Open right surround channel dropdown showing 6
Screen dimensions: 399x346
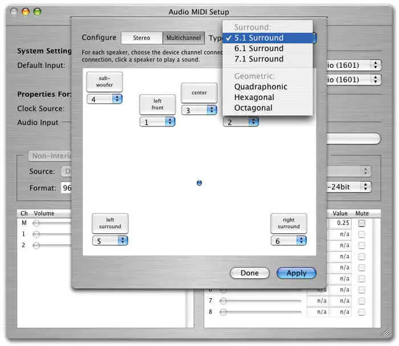point(288,241)
